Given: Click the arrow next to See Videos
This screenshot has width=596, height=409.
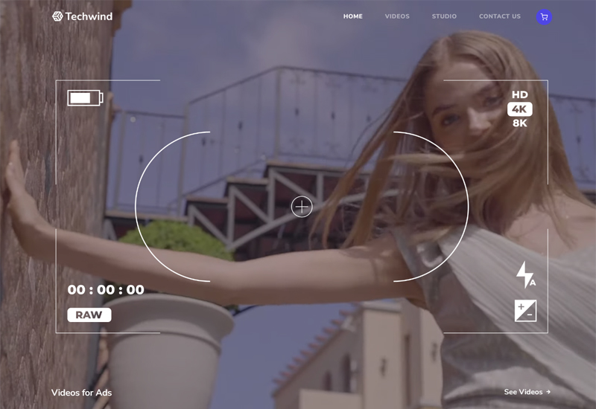Looking at the screenshot, I should coord(548,392).
